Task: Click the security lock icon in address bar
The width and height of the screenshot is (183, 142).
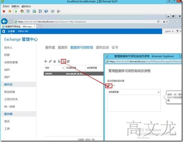Action: pos(164,22)
